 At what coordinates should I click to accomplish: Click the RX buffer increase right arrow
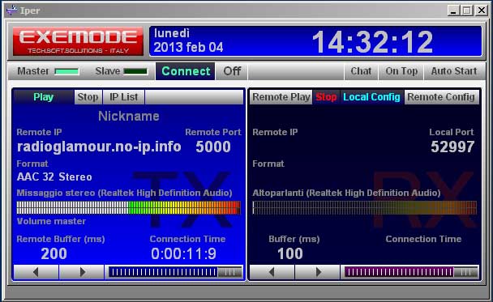318,272
